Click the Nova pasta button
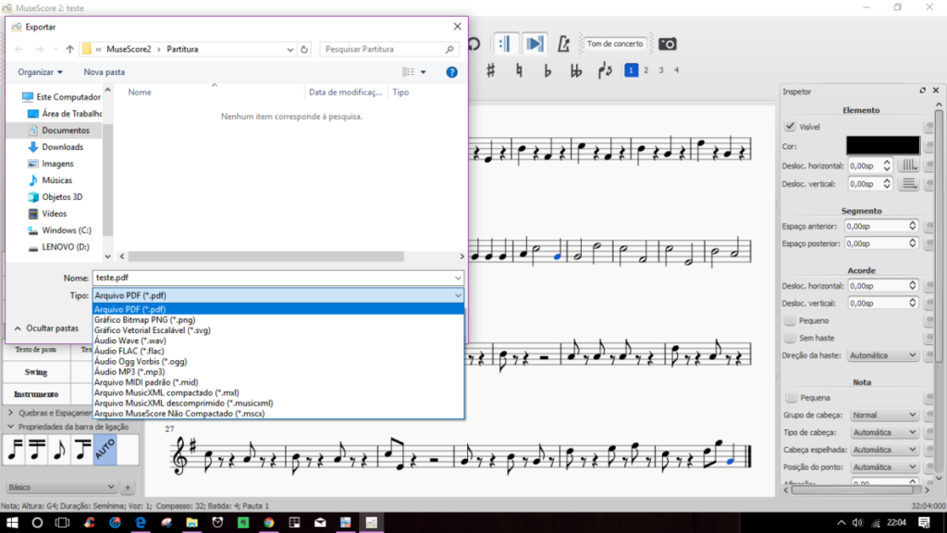 [104, 71]
